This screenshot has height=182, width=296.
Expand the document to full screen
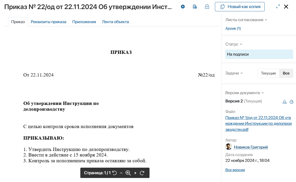[278, 7]
